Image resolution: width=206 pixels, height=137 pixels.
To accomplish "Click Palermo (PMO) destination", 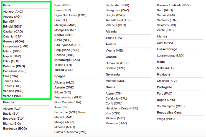I will [14, 66].
